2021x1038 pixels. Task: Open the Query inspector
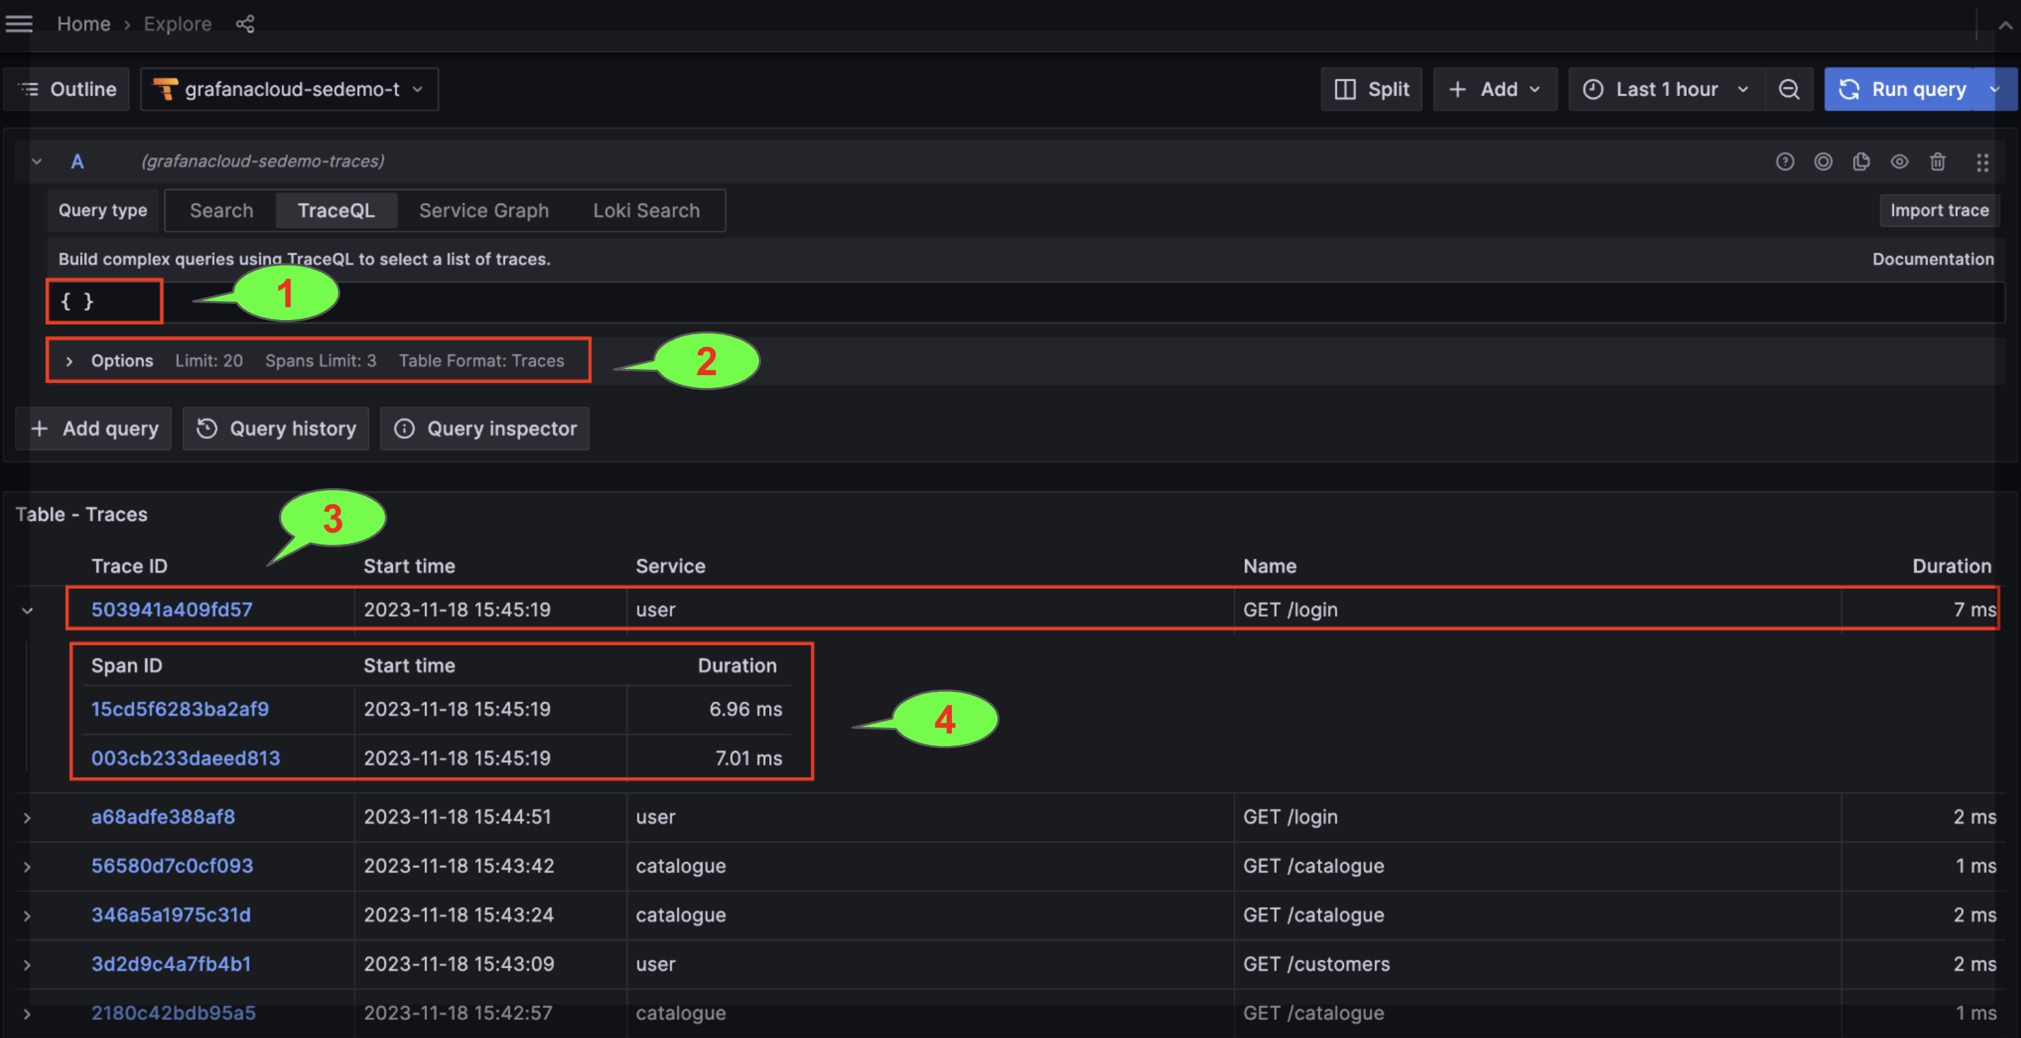click(x=484, y=428)
